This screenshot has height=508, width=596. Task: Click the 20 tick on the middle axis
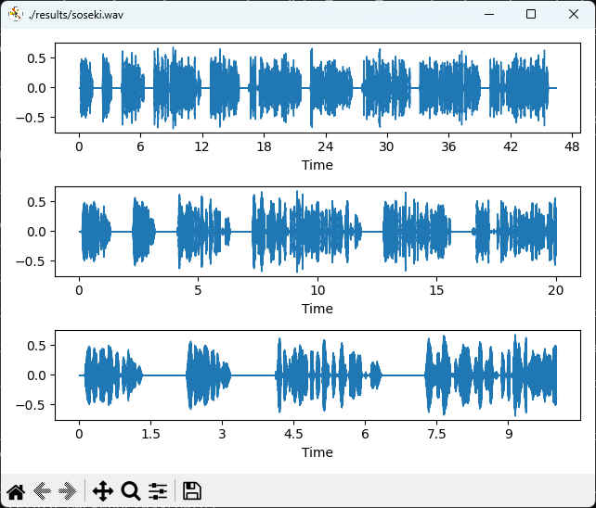(556, 290)
